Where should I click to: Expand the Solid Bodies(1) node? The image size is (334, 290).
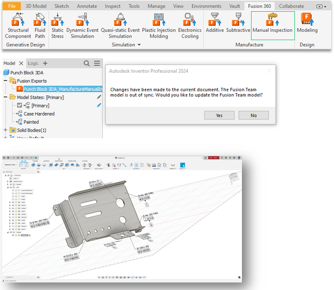click(x=5, y=130)
